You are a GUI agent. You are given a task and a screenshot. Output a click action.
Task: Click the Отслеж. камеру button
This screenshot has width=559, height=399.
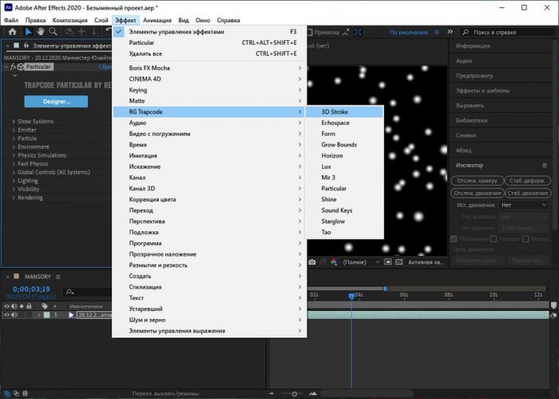coord(477,181)
